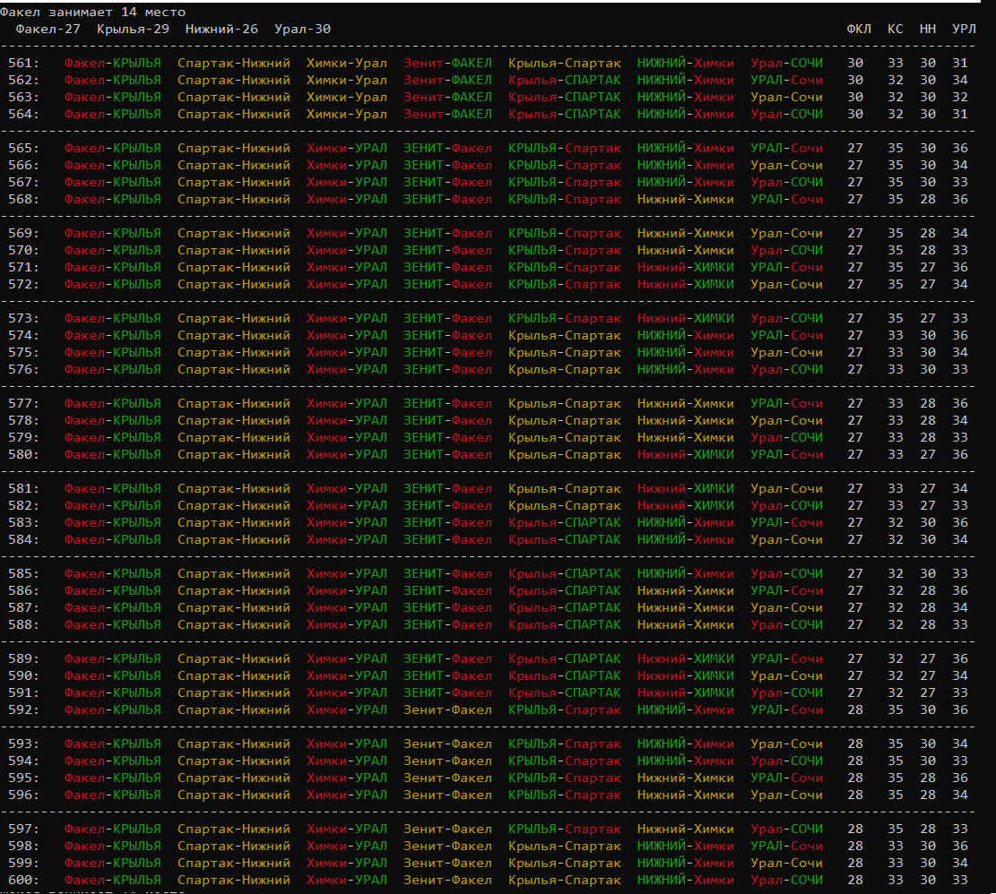Select 'Факел-КРЫЛЬЯ' in row 588
996x894 pixels.
pyautogui.click(x=112, y=625)
